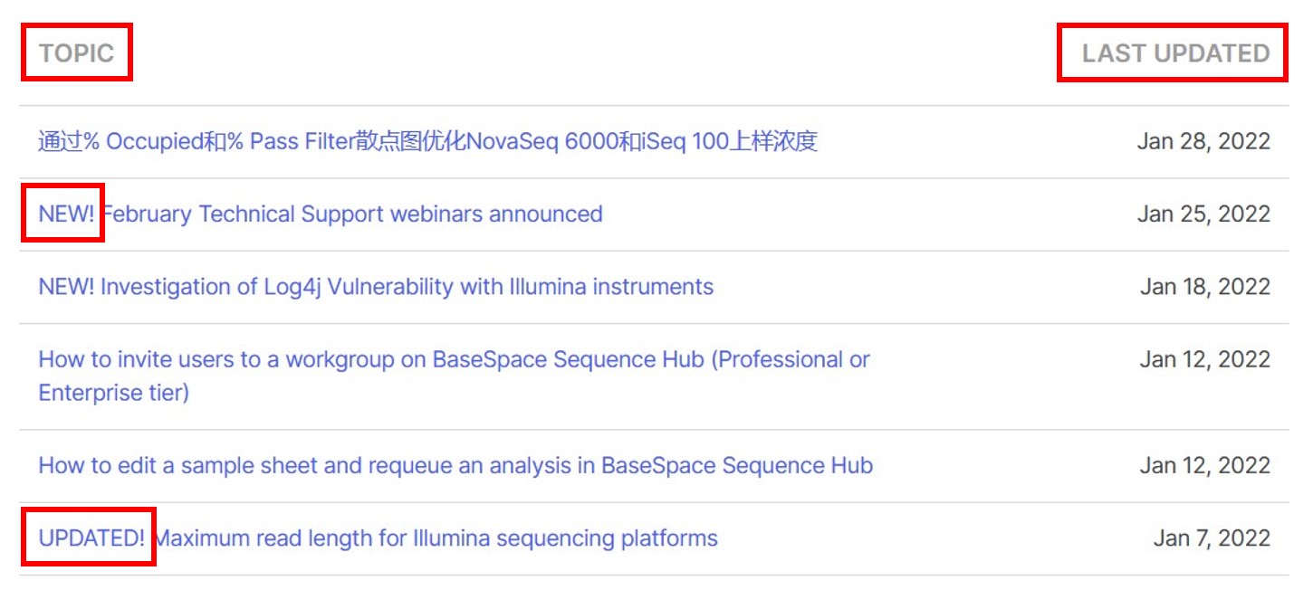1313x590 pixels.
Task: Open 'How to edit a sample sheet' article
Action: pyautogui.click(x=455, y=465)
